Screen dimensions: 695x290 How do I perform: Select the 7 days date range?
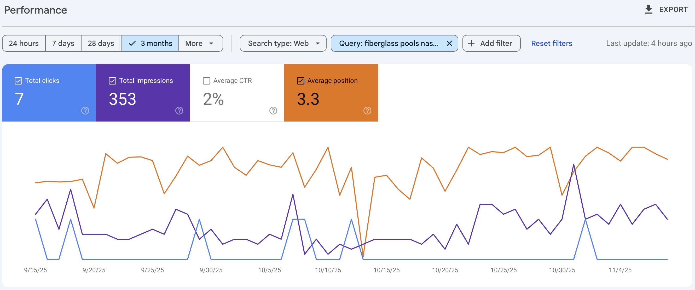pyautogui.click(x=63, y=43)
